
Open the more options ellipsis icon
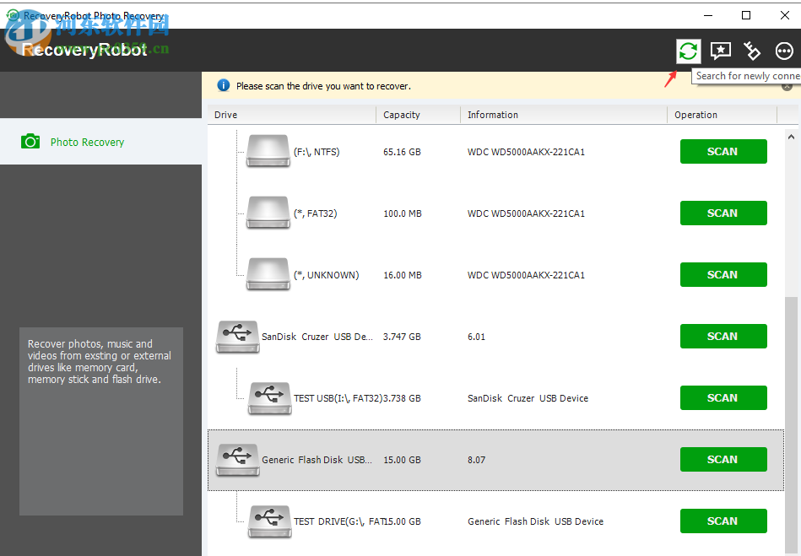click(784, 51)
